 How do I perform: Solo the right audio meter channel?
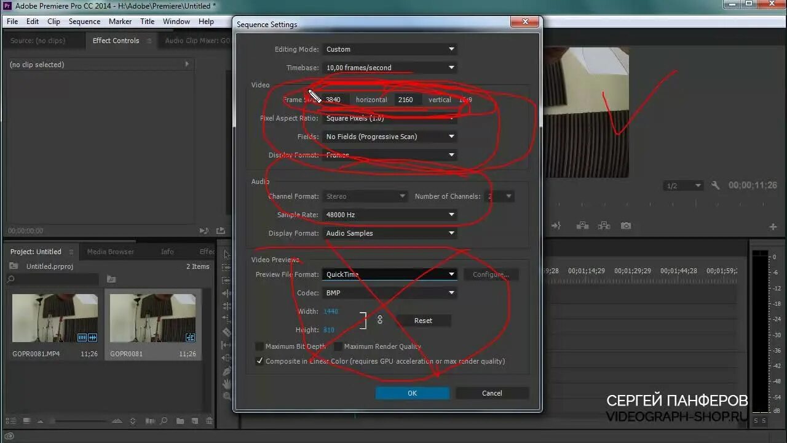point(764,421)
